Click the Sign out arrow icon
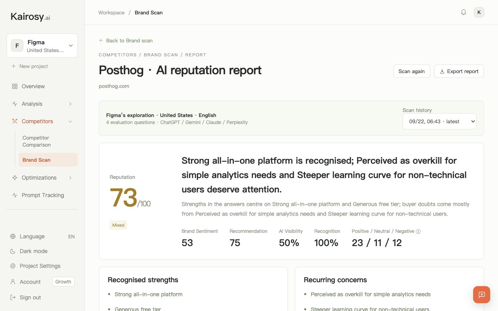 pos(13,297)
